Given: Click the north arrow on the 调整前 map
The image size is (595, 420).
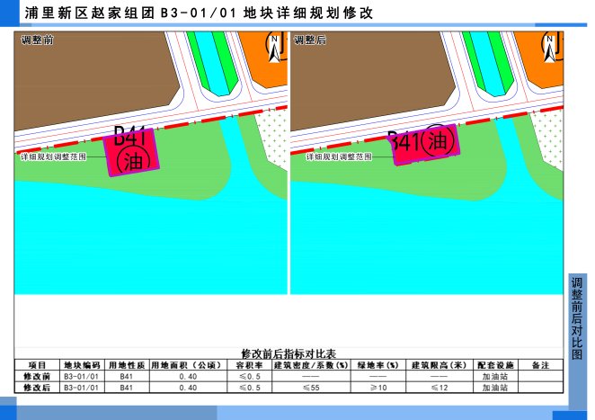Looking at the screenshot, I should [271, 45].
